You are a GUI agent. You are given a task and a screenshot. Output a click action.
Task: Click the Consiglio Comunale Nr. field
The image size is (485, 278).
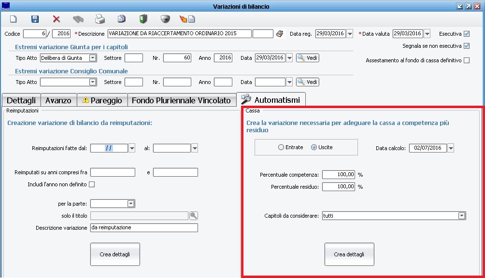coord(177,82)
